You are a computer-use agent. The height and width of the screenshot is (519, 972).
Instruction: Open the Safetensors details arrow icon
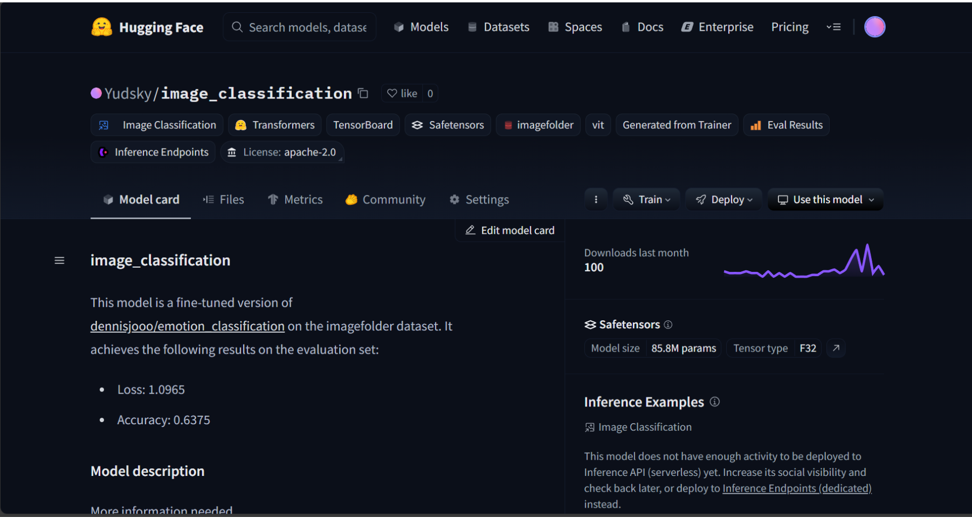coord(836,348)
